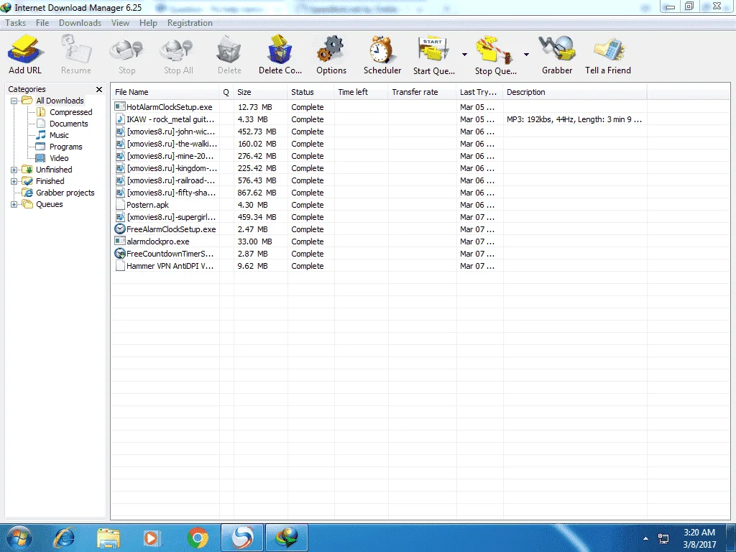The height and width of the screenshot is (552, 736).
Task: Click the Stop All toolbar icon
Action: 178,50
